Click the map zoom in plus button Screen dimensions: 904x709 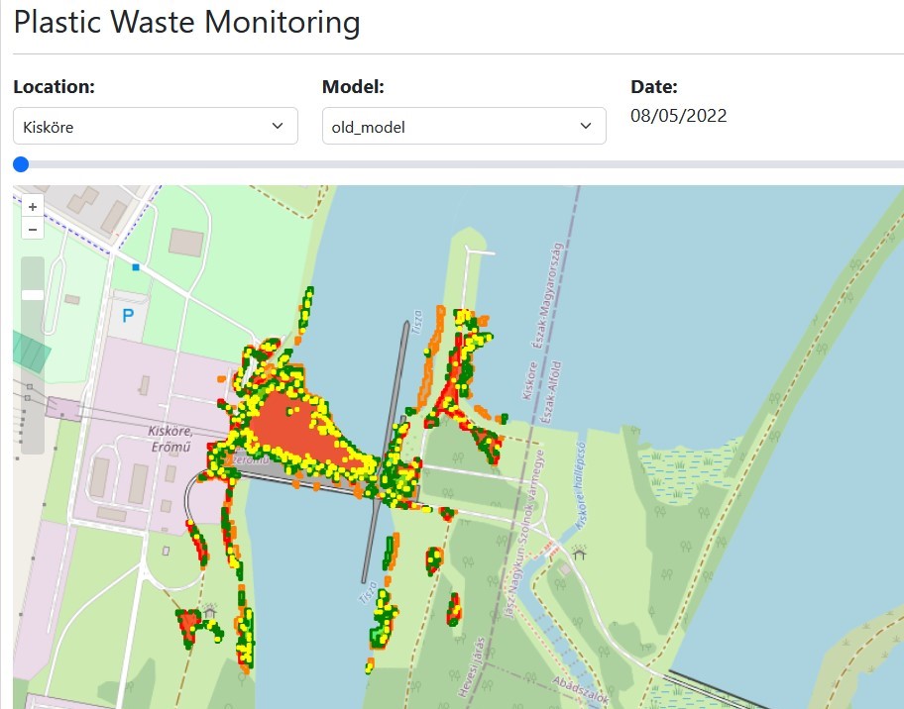(x=33, y=207)
